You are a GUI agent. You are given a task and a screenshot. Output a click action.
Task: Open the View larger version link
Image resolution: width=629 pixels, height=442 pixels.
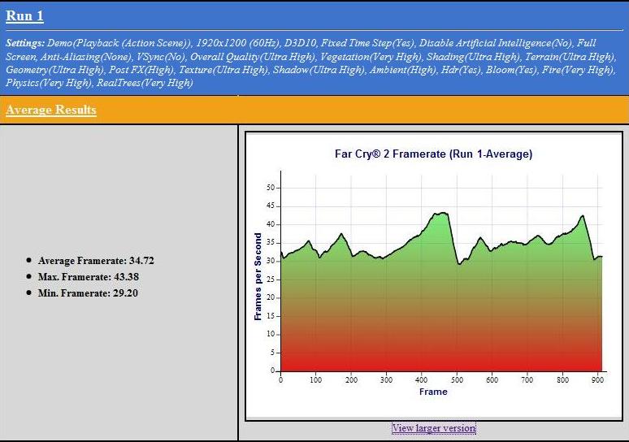[433, 428]
